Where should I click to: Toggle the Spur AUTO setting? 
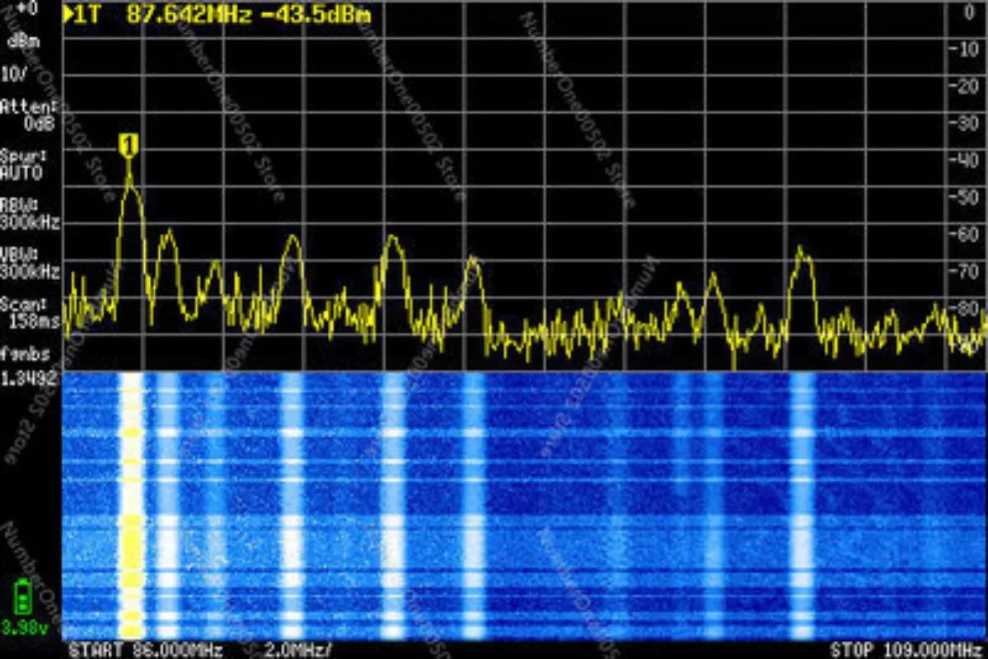[x=21, y=165]
